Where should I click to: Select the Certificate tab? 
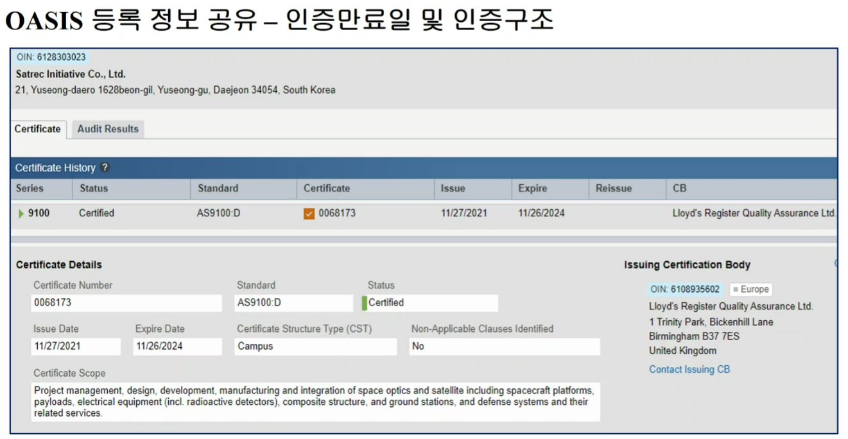[x=38, y=129]
